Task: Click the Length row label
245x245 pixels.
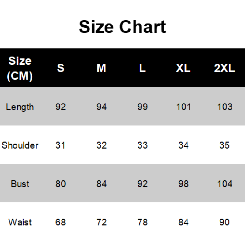Action: tap(20, 107)
